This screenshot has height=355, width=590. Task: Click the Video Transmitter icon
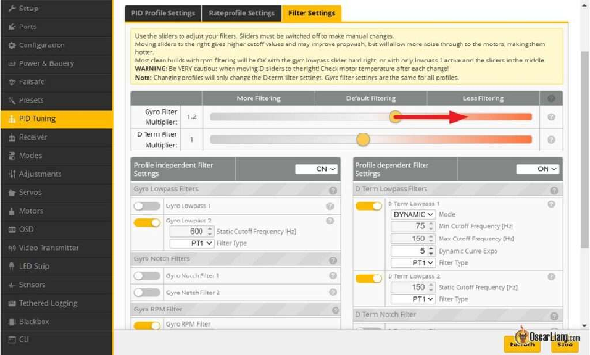11,248
